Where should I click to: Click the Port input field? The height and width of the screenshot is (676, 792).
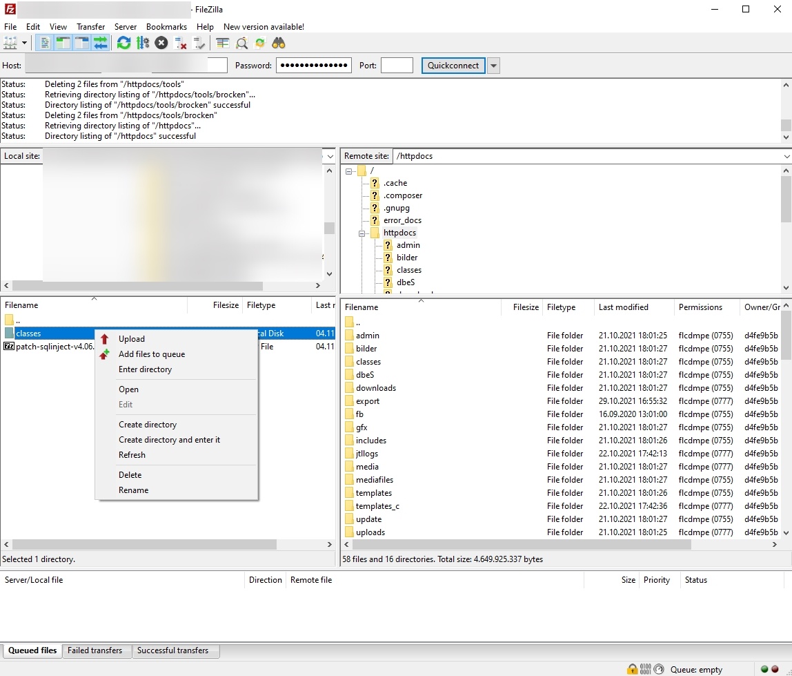pyautogui.click(x=397, y=66)
